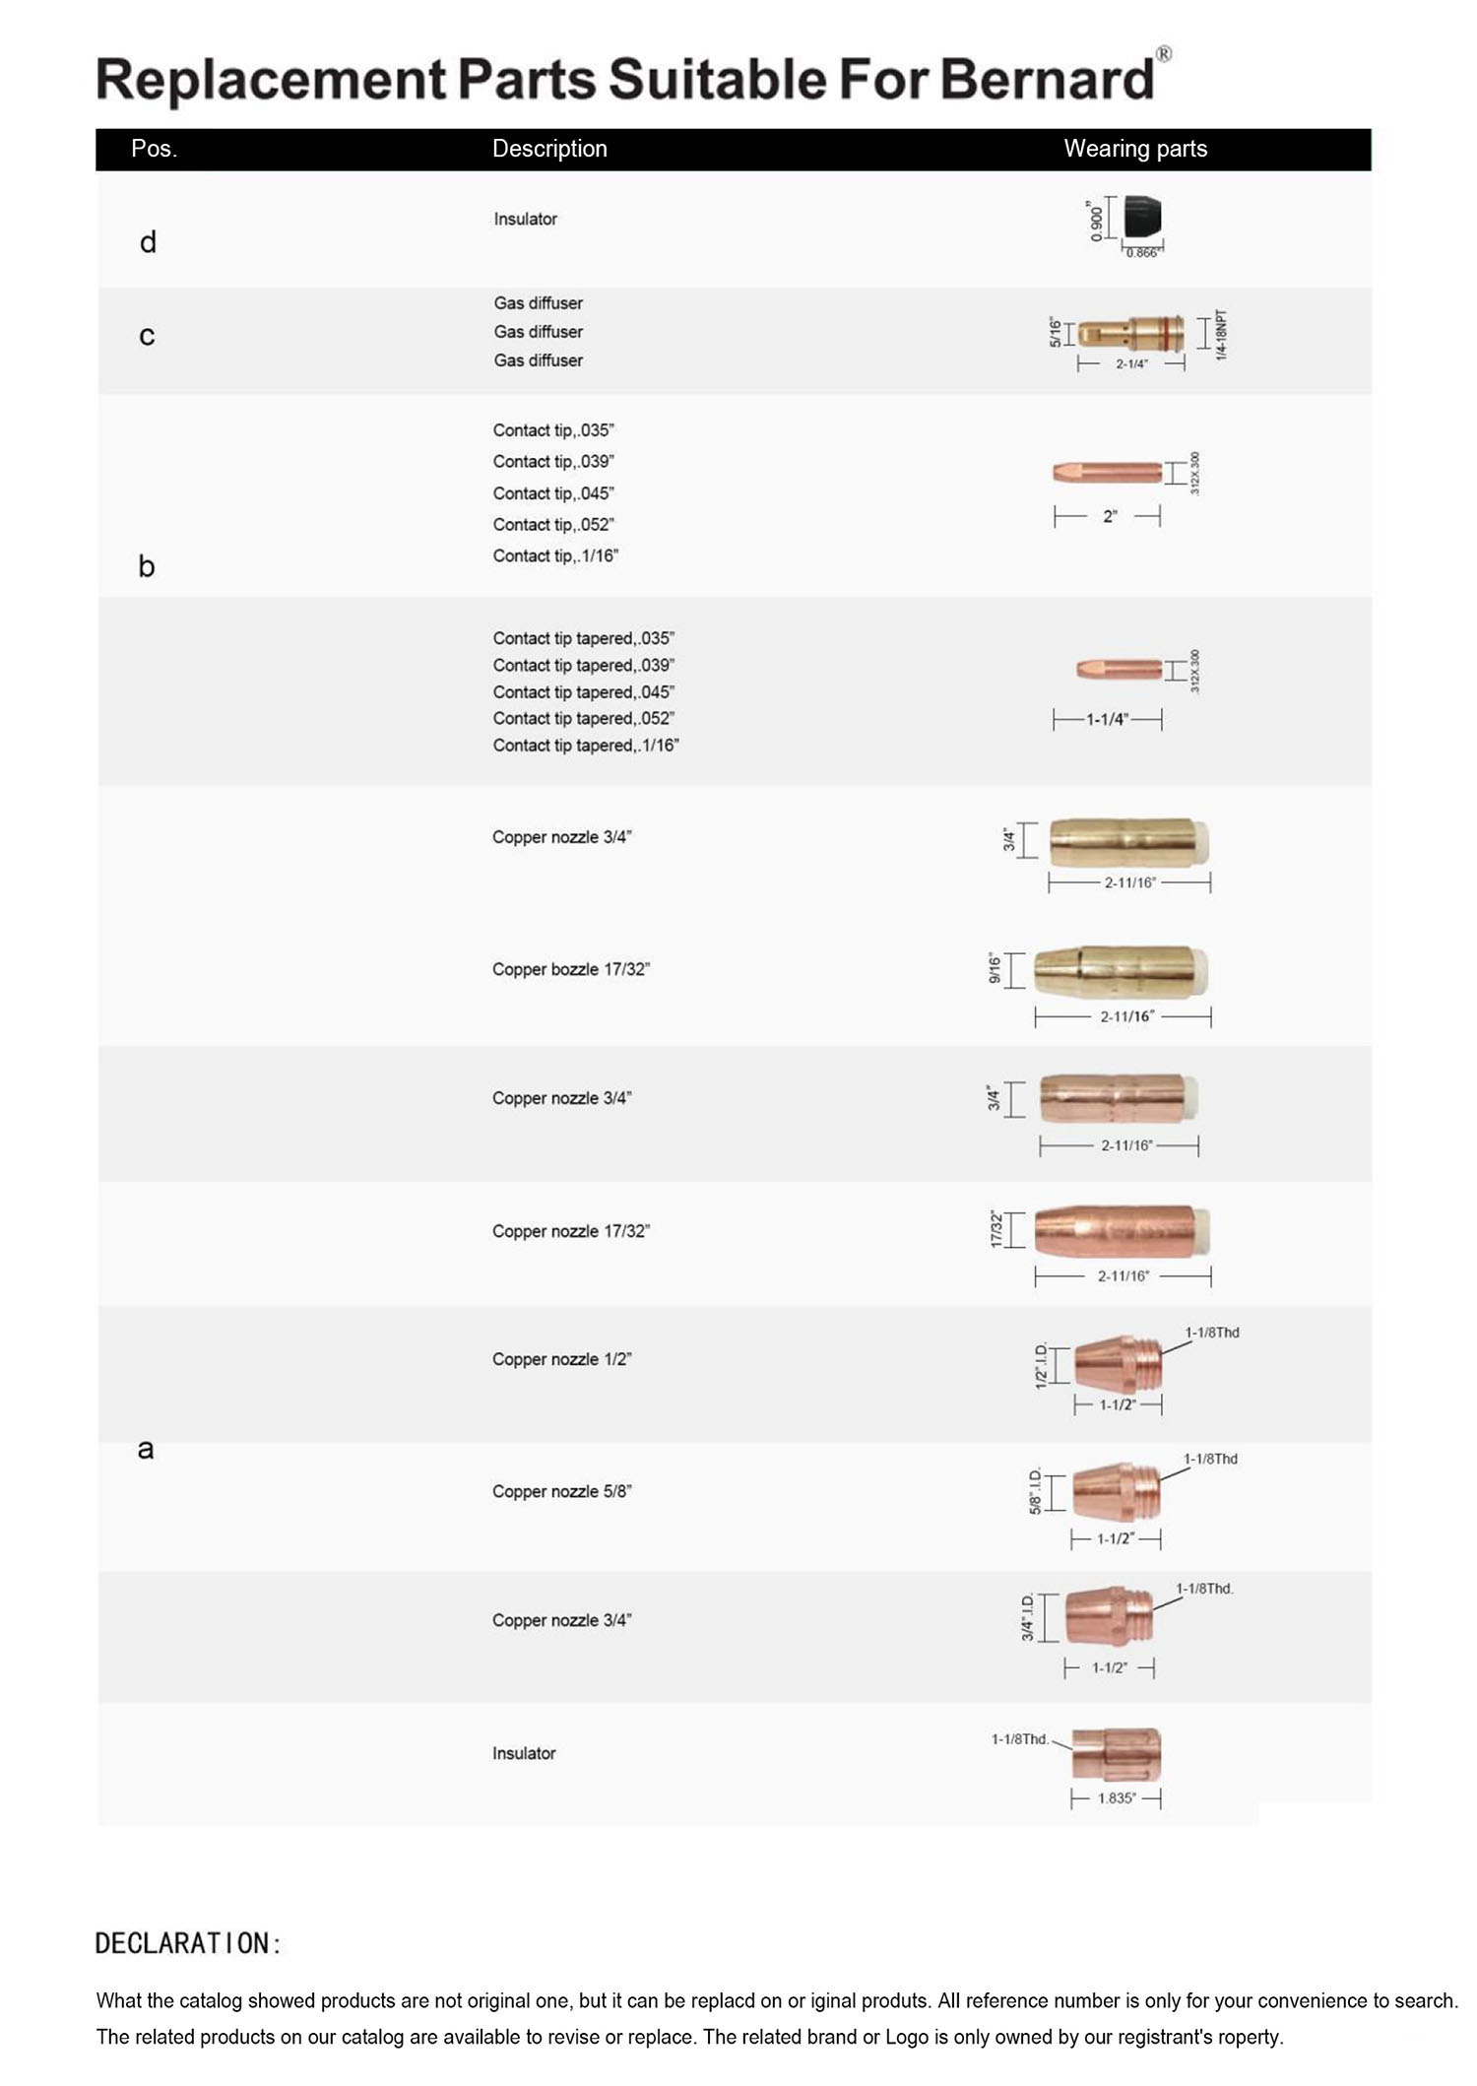
Task: Select the "Description" column header
Action: (x=549, y=149)
